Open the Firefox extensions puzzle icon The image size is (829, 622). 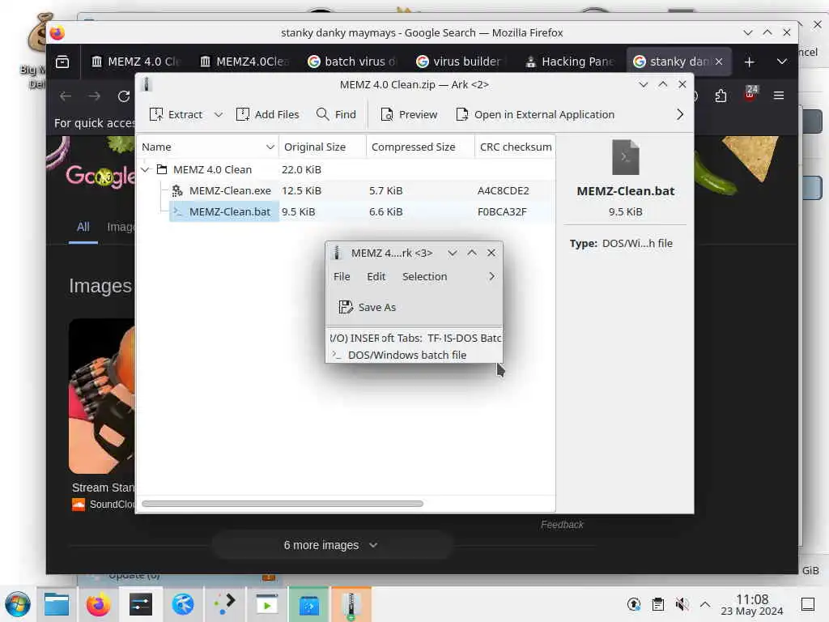(x=721, y=96)
